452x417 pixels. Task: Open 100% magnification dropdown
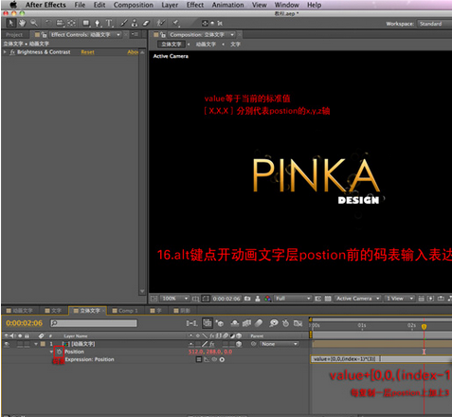[175, 299]
